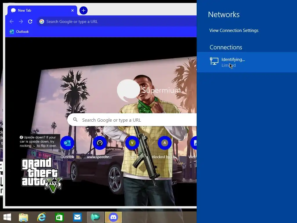Screen dimensions: 297x223
Task: Click the wired network connection icon
Action: 214,61
